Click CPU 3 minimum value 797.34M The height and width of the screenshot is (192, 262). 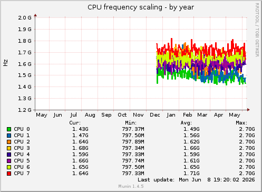(133, 148)
